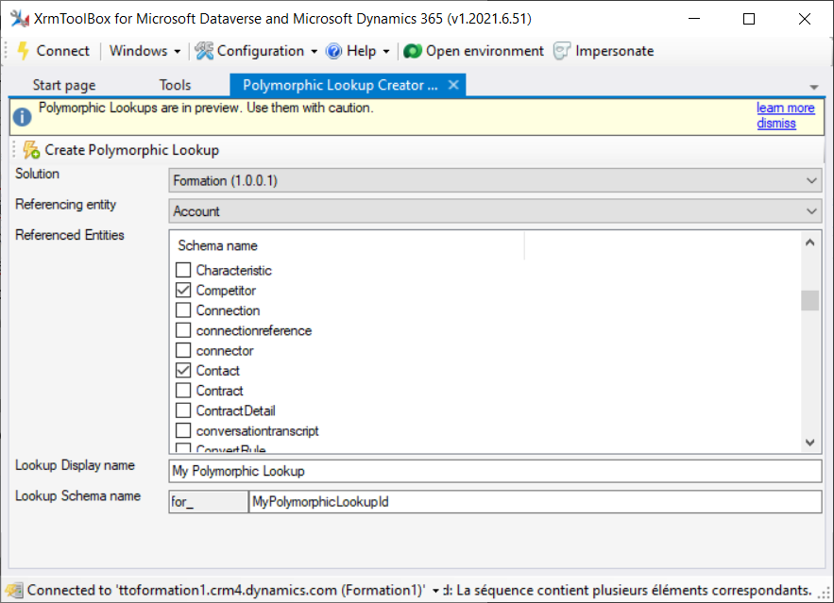
Task: Switch to the Start page tab
Action: coord(64,85)
